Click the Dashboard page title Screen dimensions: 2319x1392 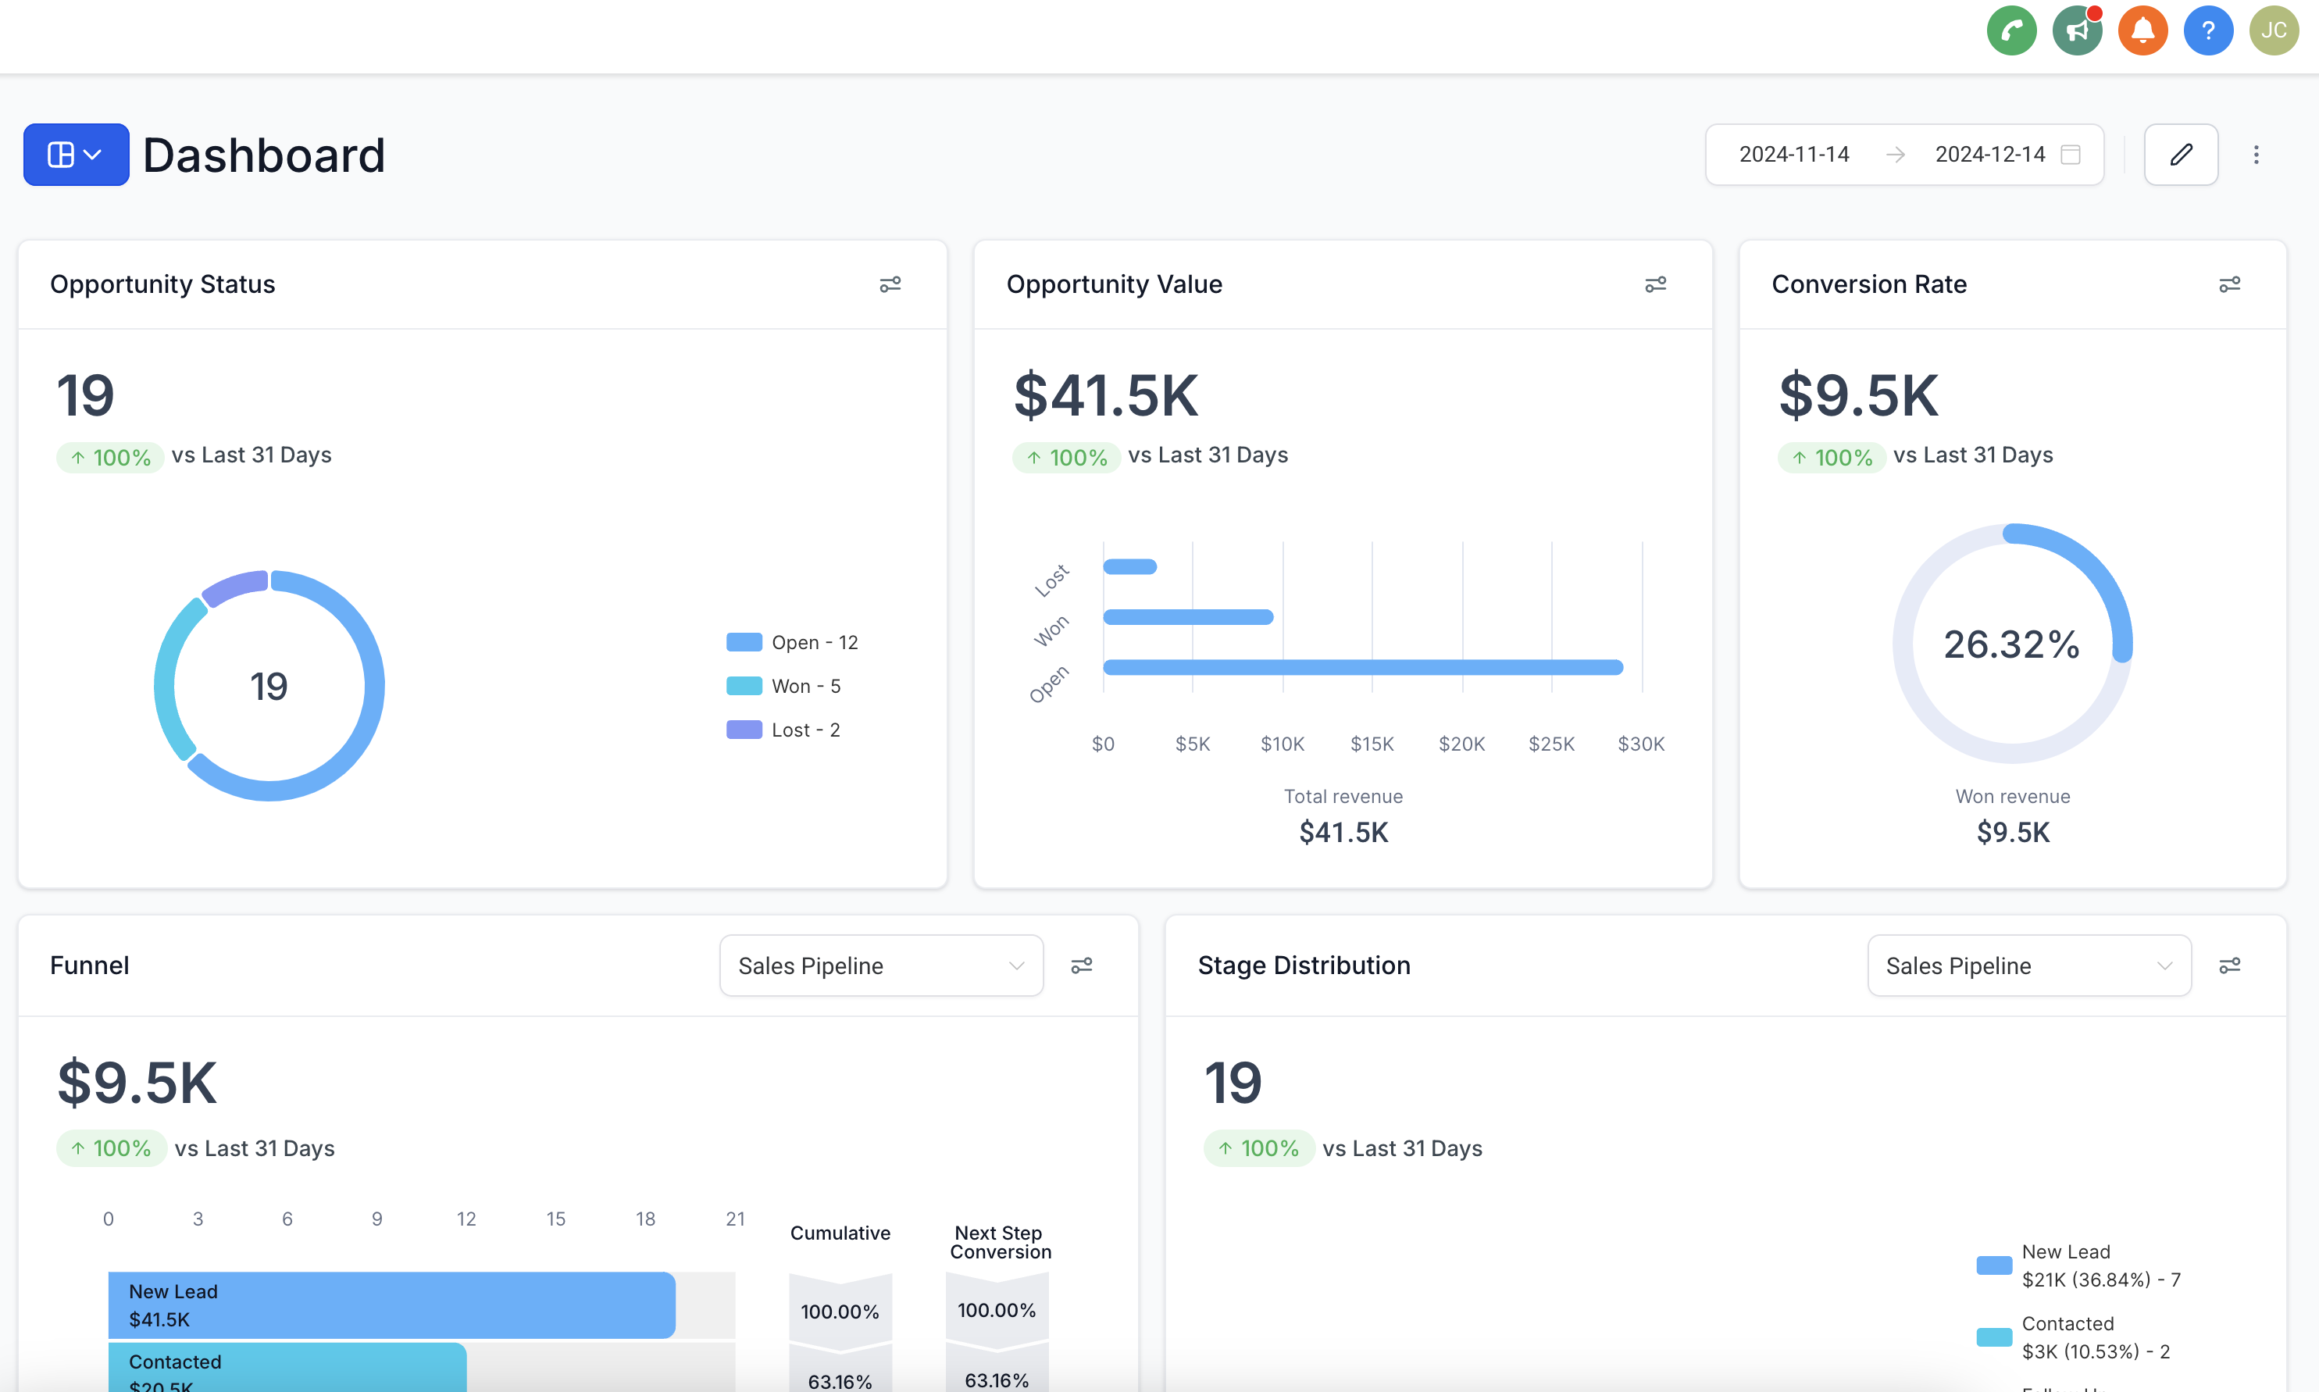point(265,155)
